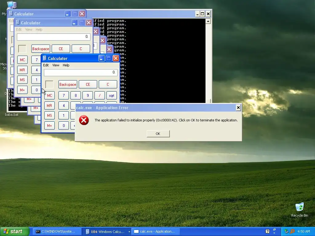Click MR in the Calculator with dimmed menus
Screen dimensions: 315x236
pos(22,70)
